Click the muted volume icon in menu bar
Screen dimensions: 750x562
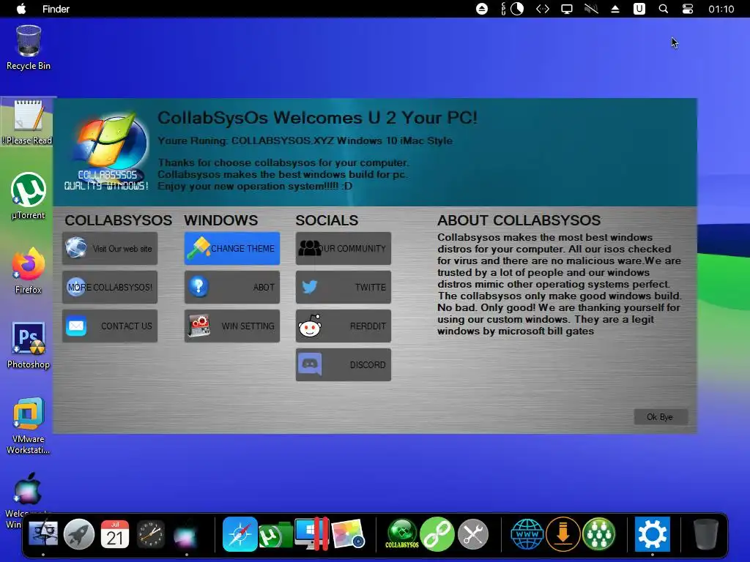[x=591, y=9]
